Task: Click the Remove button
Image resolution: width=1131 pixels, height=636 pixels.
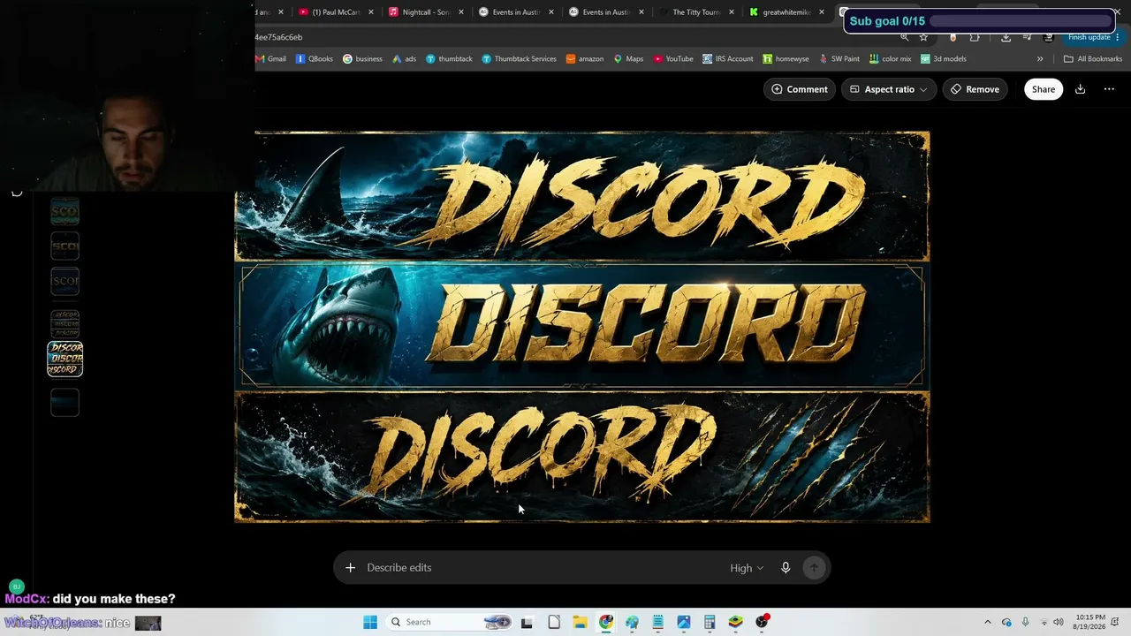Action: 975,89
